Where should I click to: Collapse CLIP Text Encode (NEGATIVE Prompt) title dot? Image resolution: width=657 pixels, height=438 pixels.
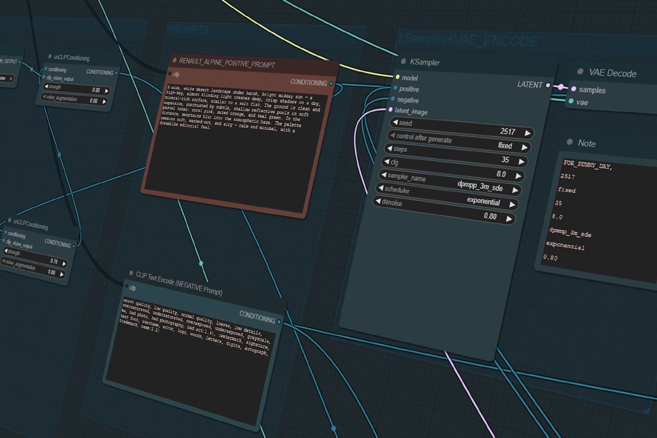(x=131, y=273)
